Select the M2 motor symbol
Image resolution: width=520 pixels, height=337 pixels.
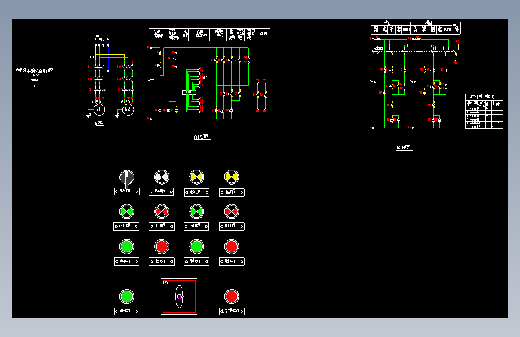point(128,110)
